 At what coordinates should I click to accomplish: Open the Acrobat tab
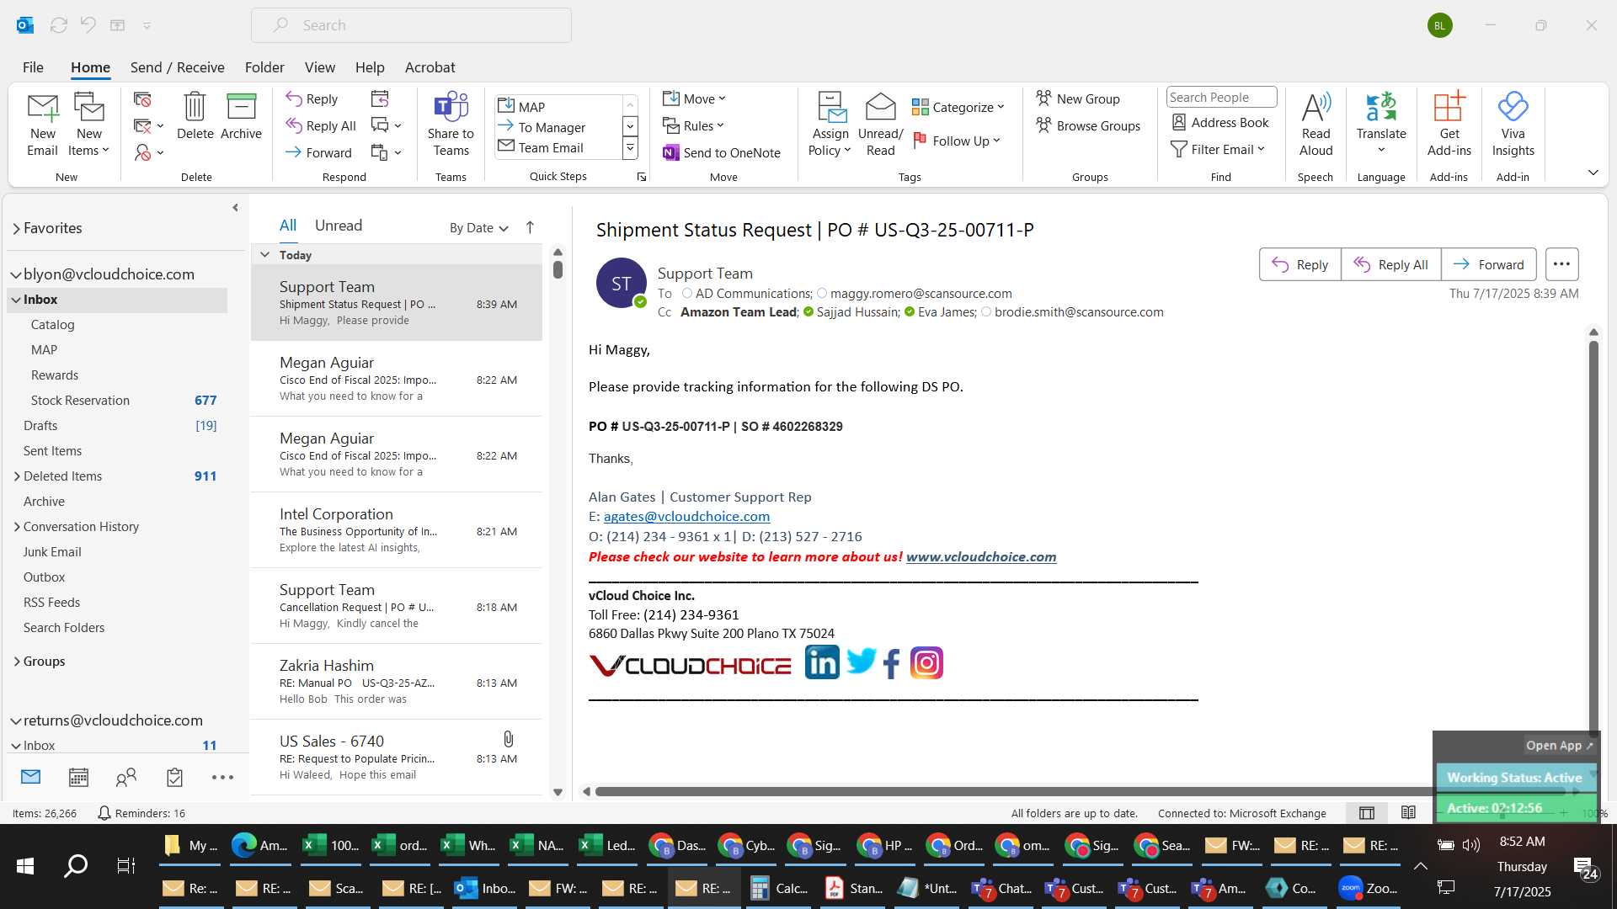430,67
